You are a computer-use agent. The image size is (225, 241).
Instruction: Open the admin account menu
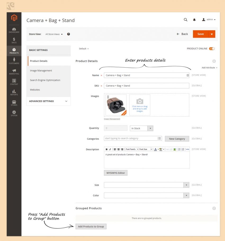(x=209, y=20)
